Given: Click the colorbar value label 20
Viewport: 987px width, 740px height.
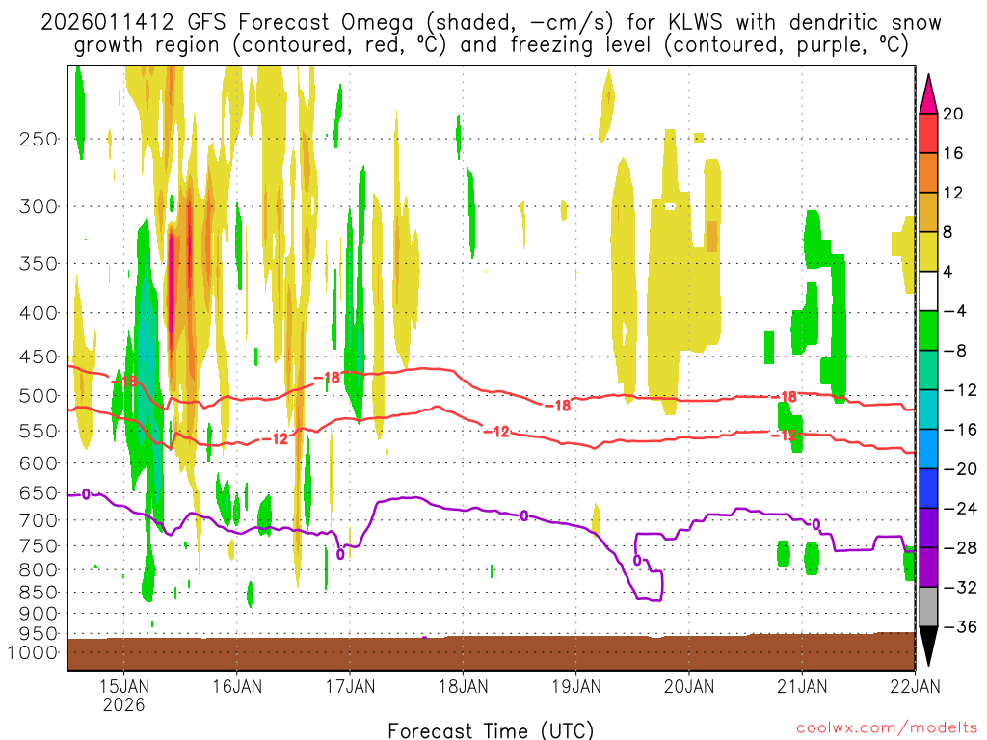Looking at the screenshot, I should click(x=953, y=114).
